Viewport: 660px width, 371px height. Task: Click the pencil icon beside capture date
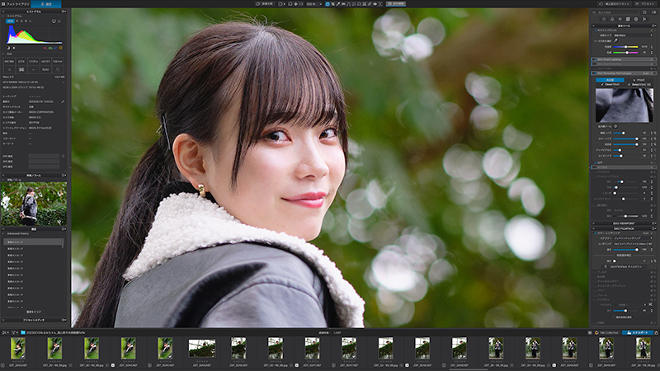pos(63,101)
